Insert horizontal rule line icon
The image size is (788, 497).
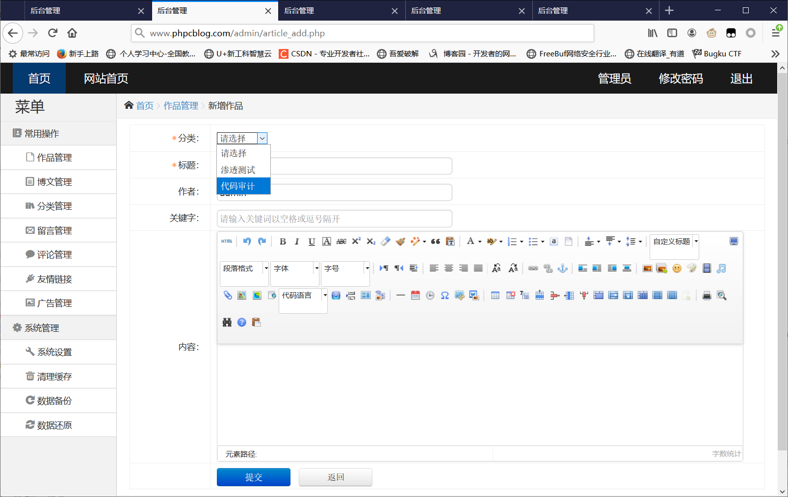tap(400, 295)
